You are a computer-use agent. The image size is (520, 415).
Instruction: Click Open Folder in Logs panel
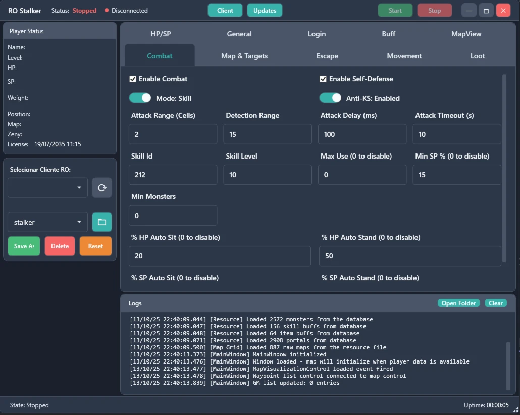[x=458, y=303]
